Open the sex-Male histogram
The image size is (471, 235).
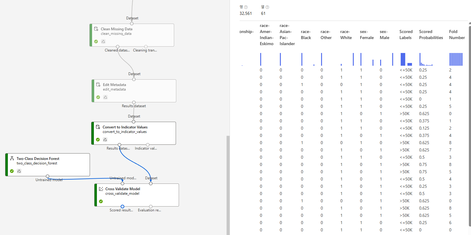387,59
